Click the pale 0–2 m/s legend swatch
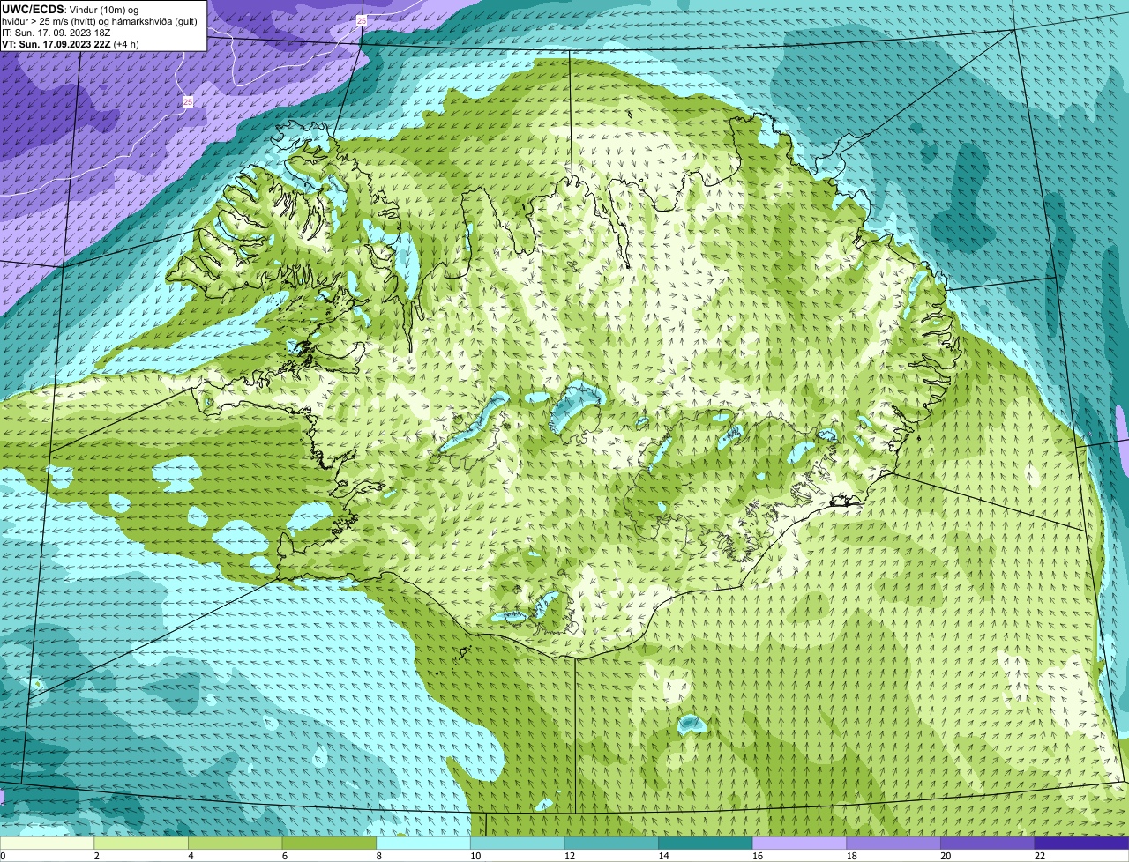The width and height of the screenshot is (1129, 862). tap(47, 843)
